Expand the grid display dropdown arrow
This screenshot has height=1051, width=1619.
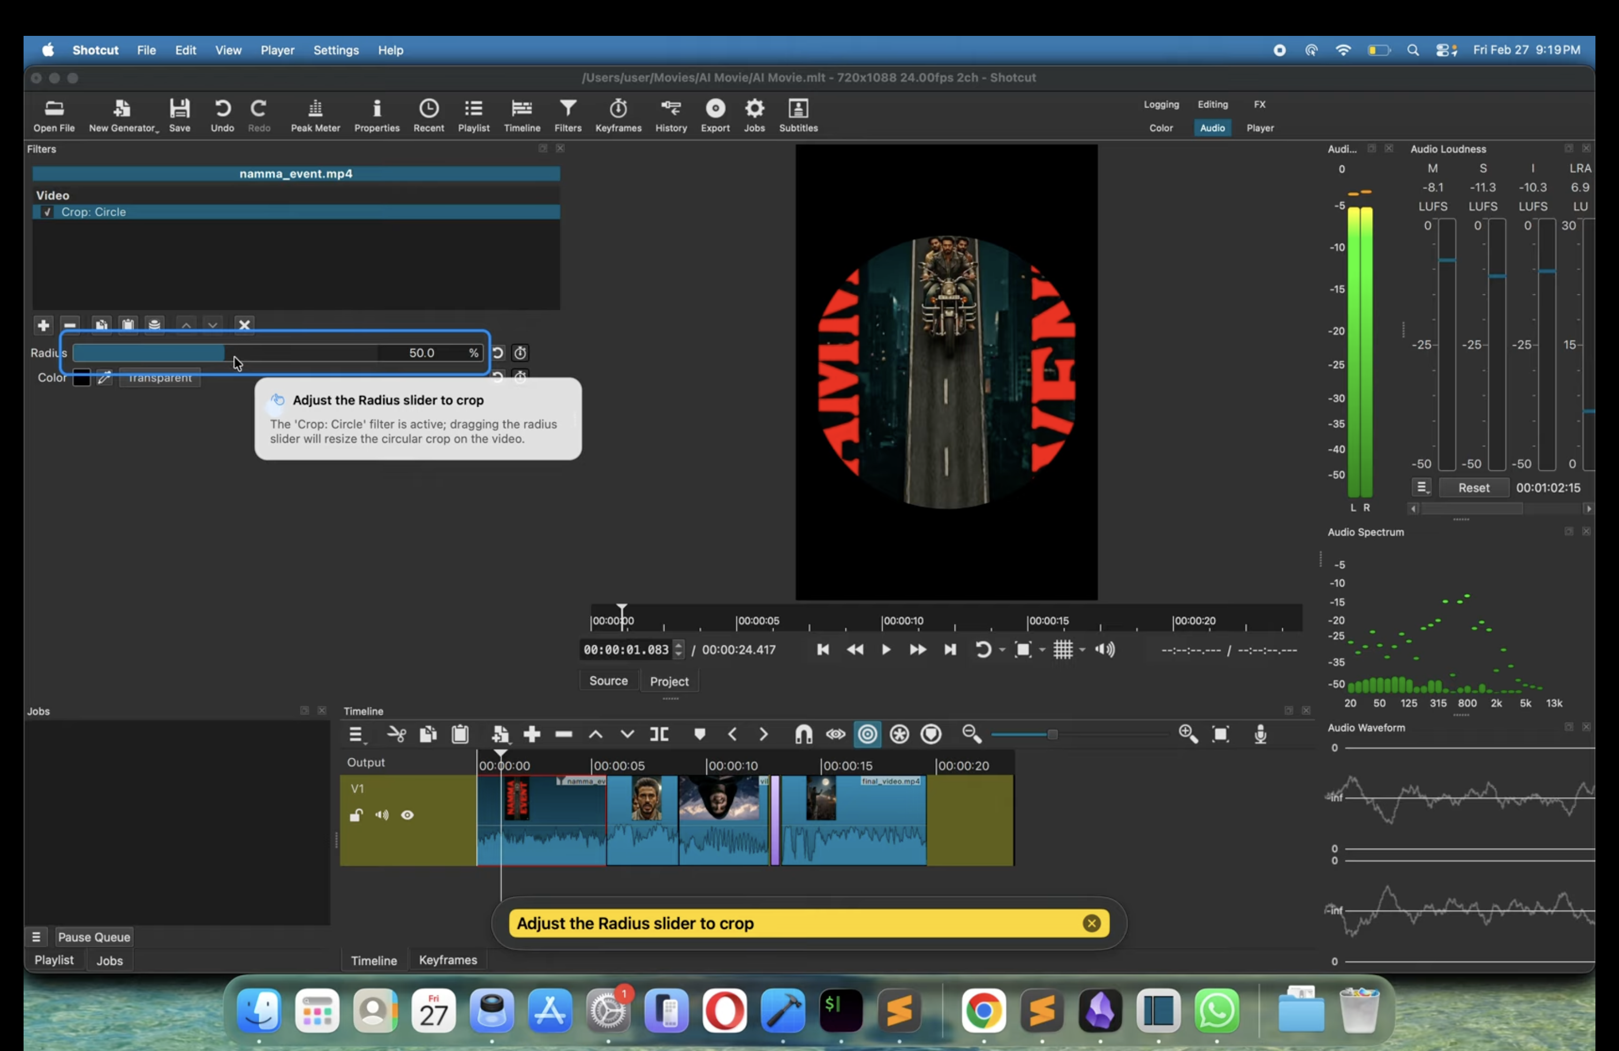click(1083, 650)
